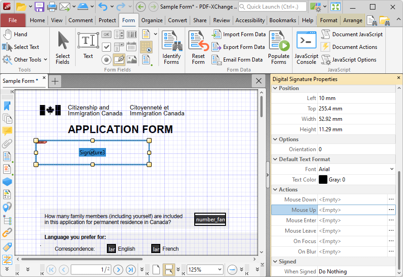Collapse the Default Text Format section

(x=275, y=159)
